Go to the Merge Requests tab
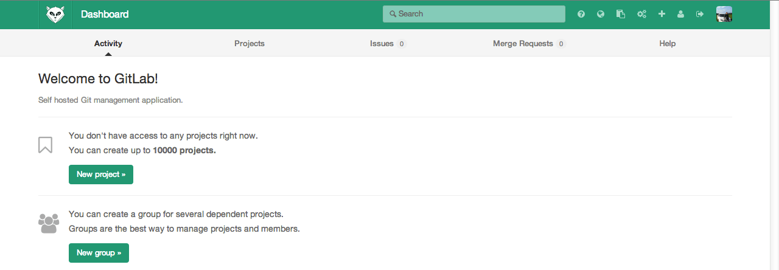This screenshot has width=779, height=270. (523, 44)
